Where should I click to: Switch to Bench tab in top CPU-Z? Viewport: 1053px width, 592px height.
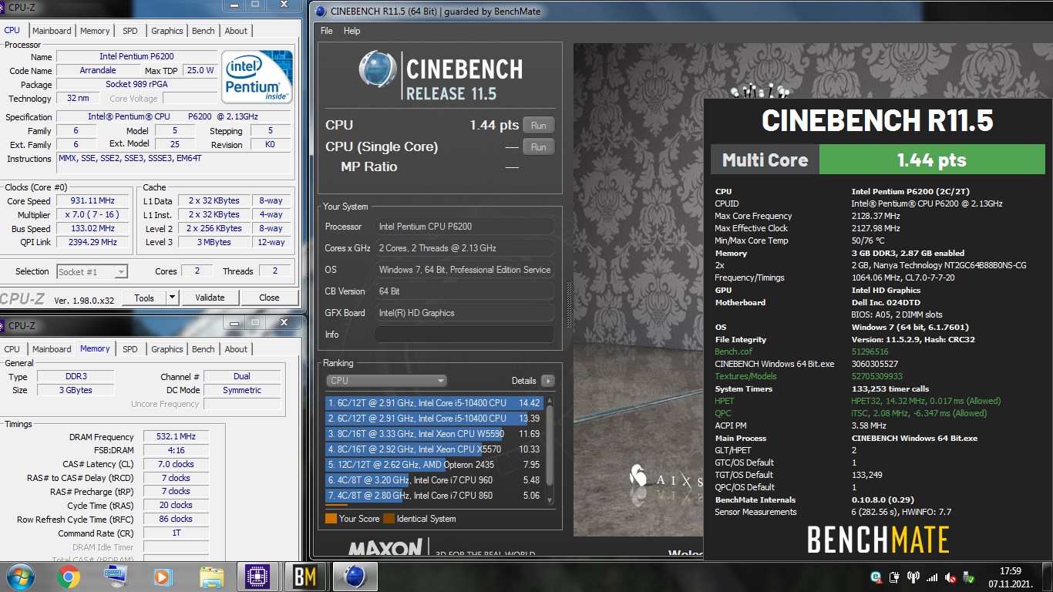pyautogui.click(x=204, y=31)
